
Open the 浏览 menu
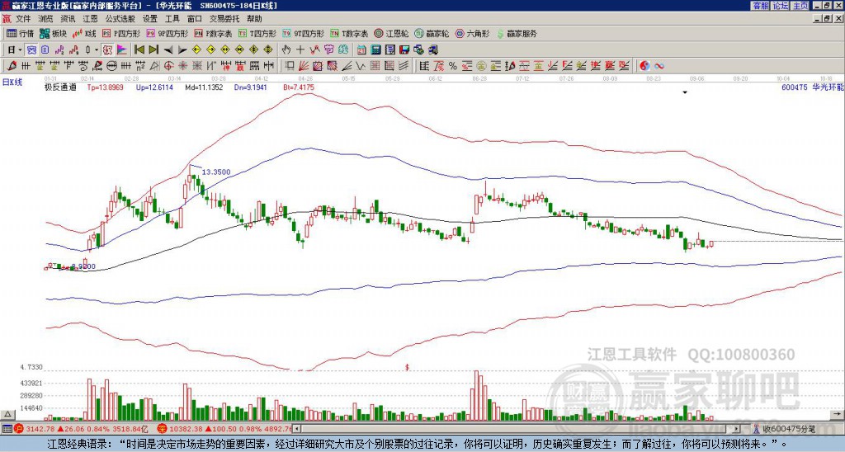point(46,19)
